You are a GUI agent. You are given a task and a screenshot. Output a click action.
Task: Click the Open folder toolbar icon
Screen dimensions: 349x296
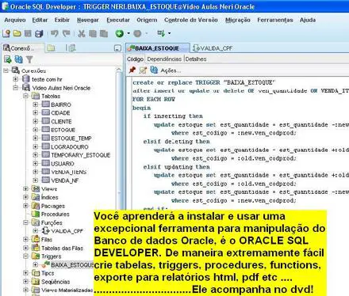click(x=17, y=33)
